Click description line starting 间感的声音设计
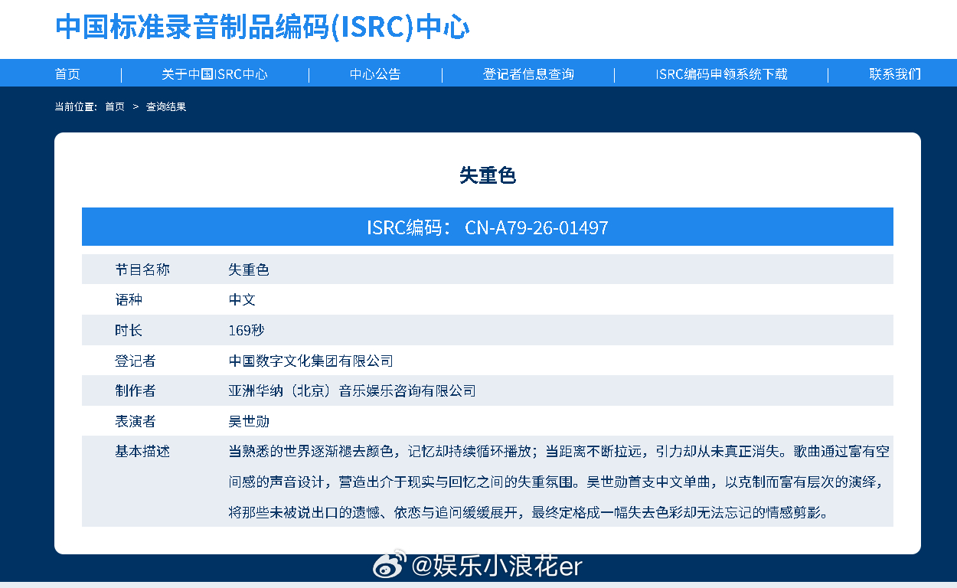 point(557,482)
